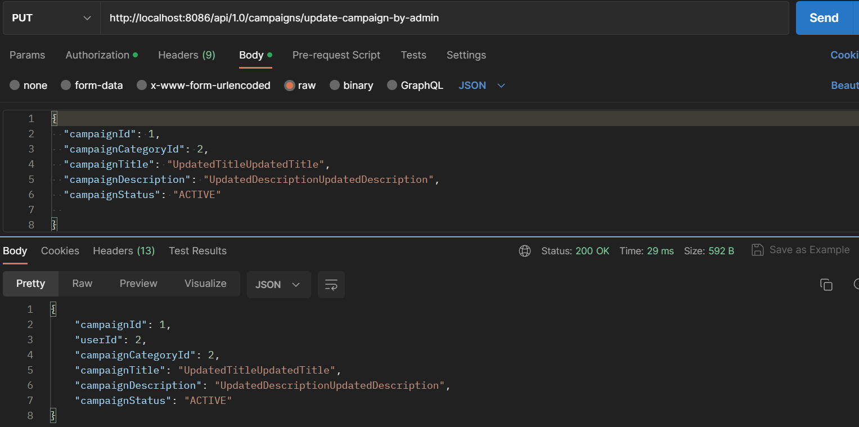The width and height of the screenshot is (859, 427).
Task: Copy the response using the copy icon
Action: pos(826,285)
